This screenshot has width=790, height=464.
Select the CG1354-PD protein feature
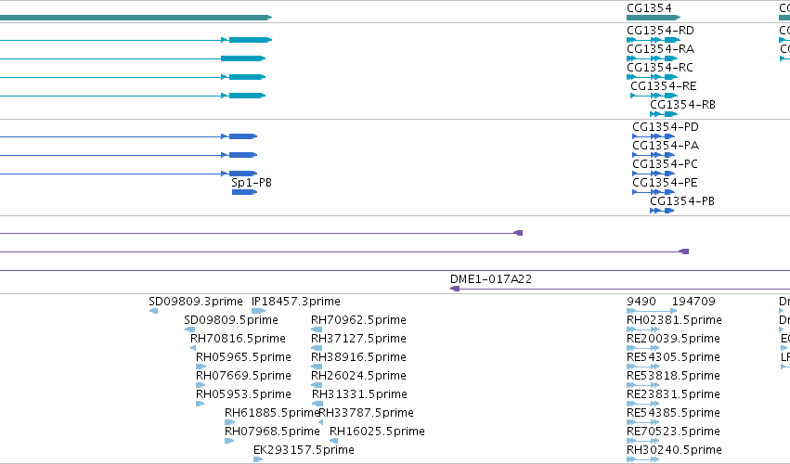654,136
